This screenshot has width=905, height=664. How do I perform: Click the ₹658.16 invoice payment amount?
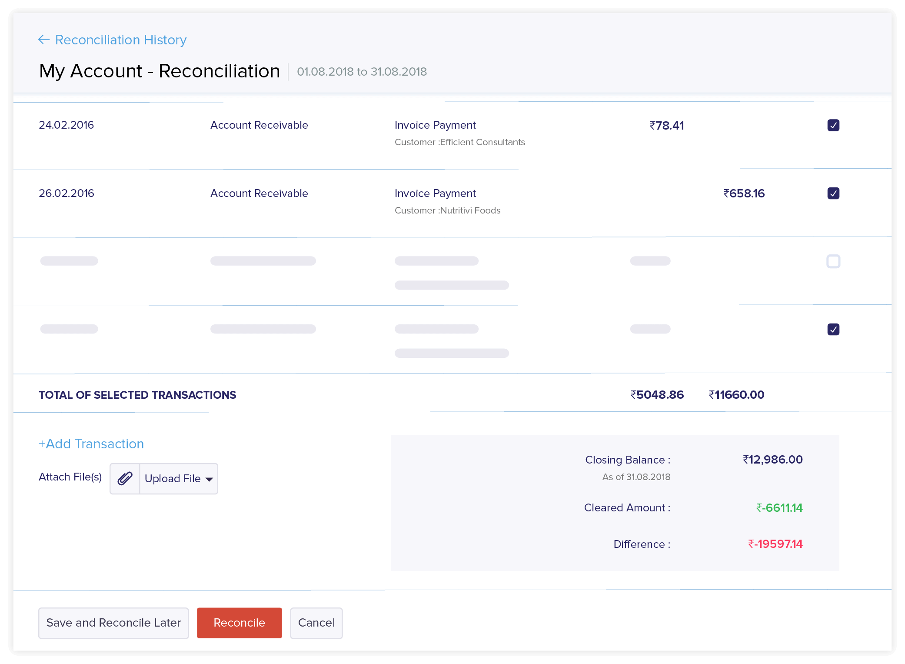(x=743, y=193)
